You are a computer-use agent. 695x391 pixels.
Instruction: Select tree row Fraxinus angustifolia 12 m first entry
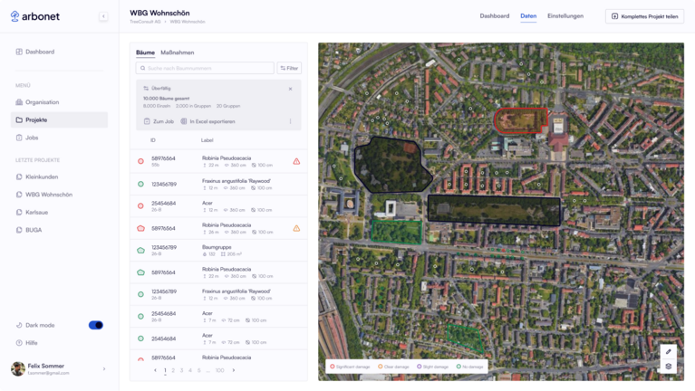click(218, 185)
